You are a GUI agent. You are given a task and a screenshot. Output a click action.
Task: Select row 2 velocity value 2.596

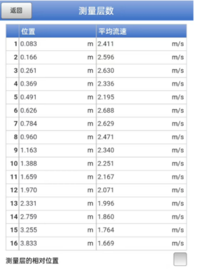tap(106, 57)
